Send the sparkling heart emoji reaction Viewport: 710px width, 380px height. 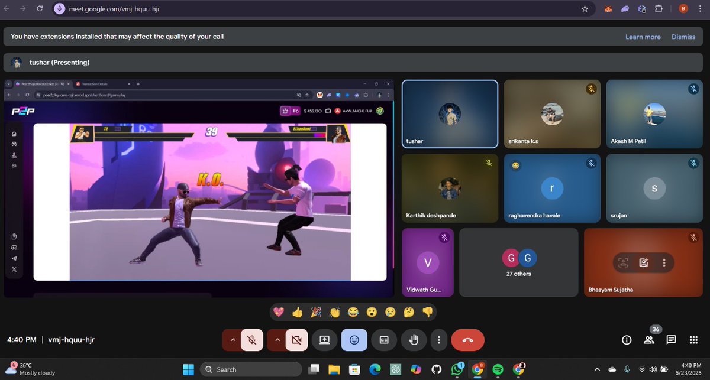(279, 312)
